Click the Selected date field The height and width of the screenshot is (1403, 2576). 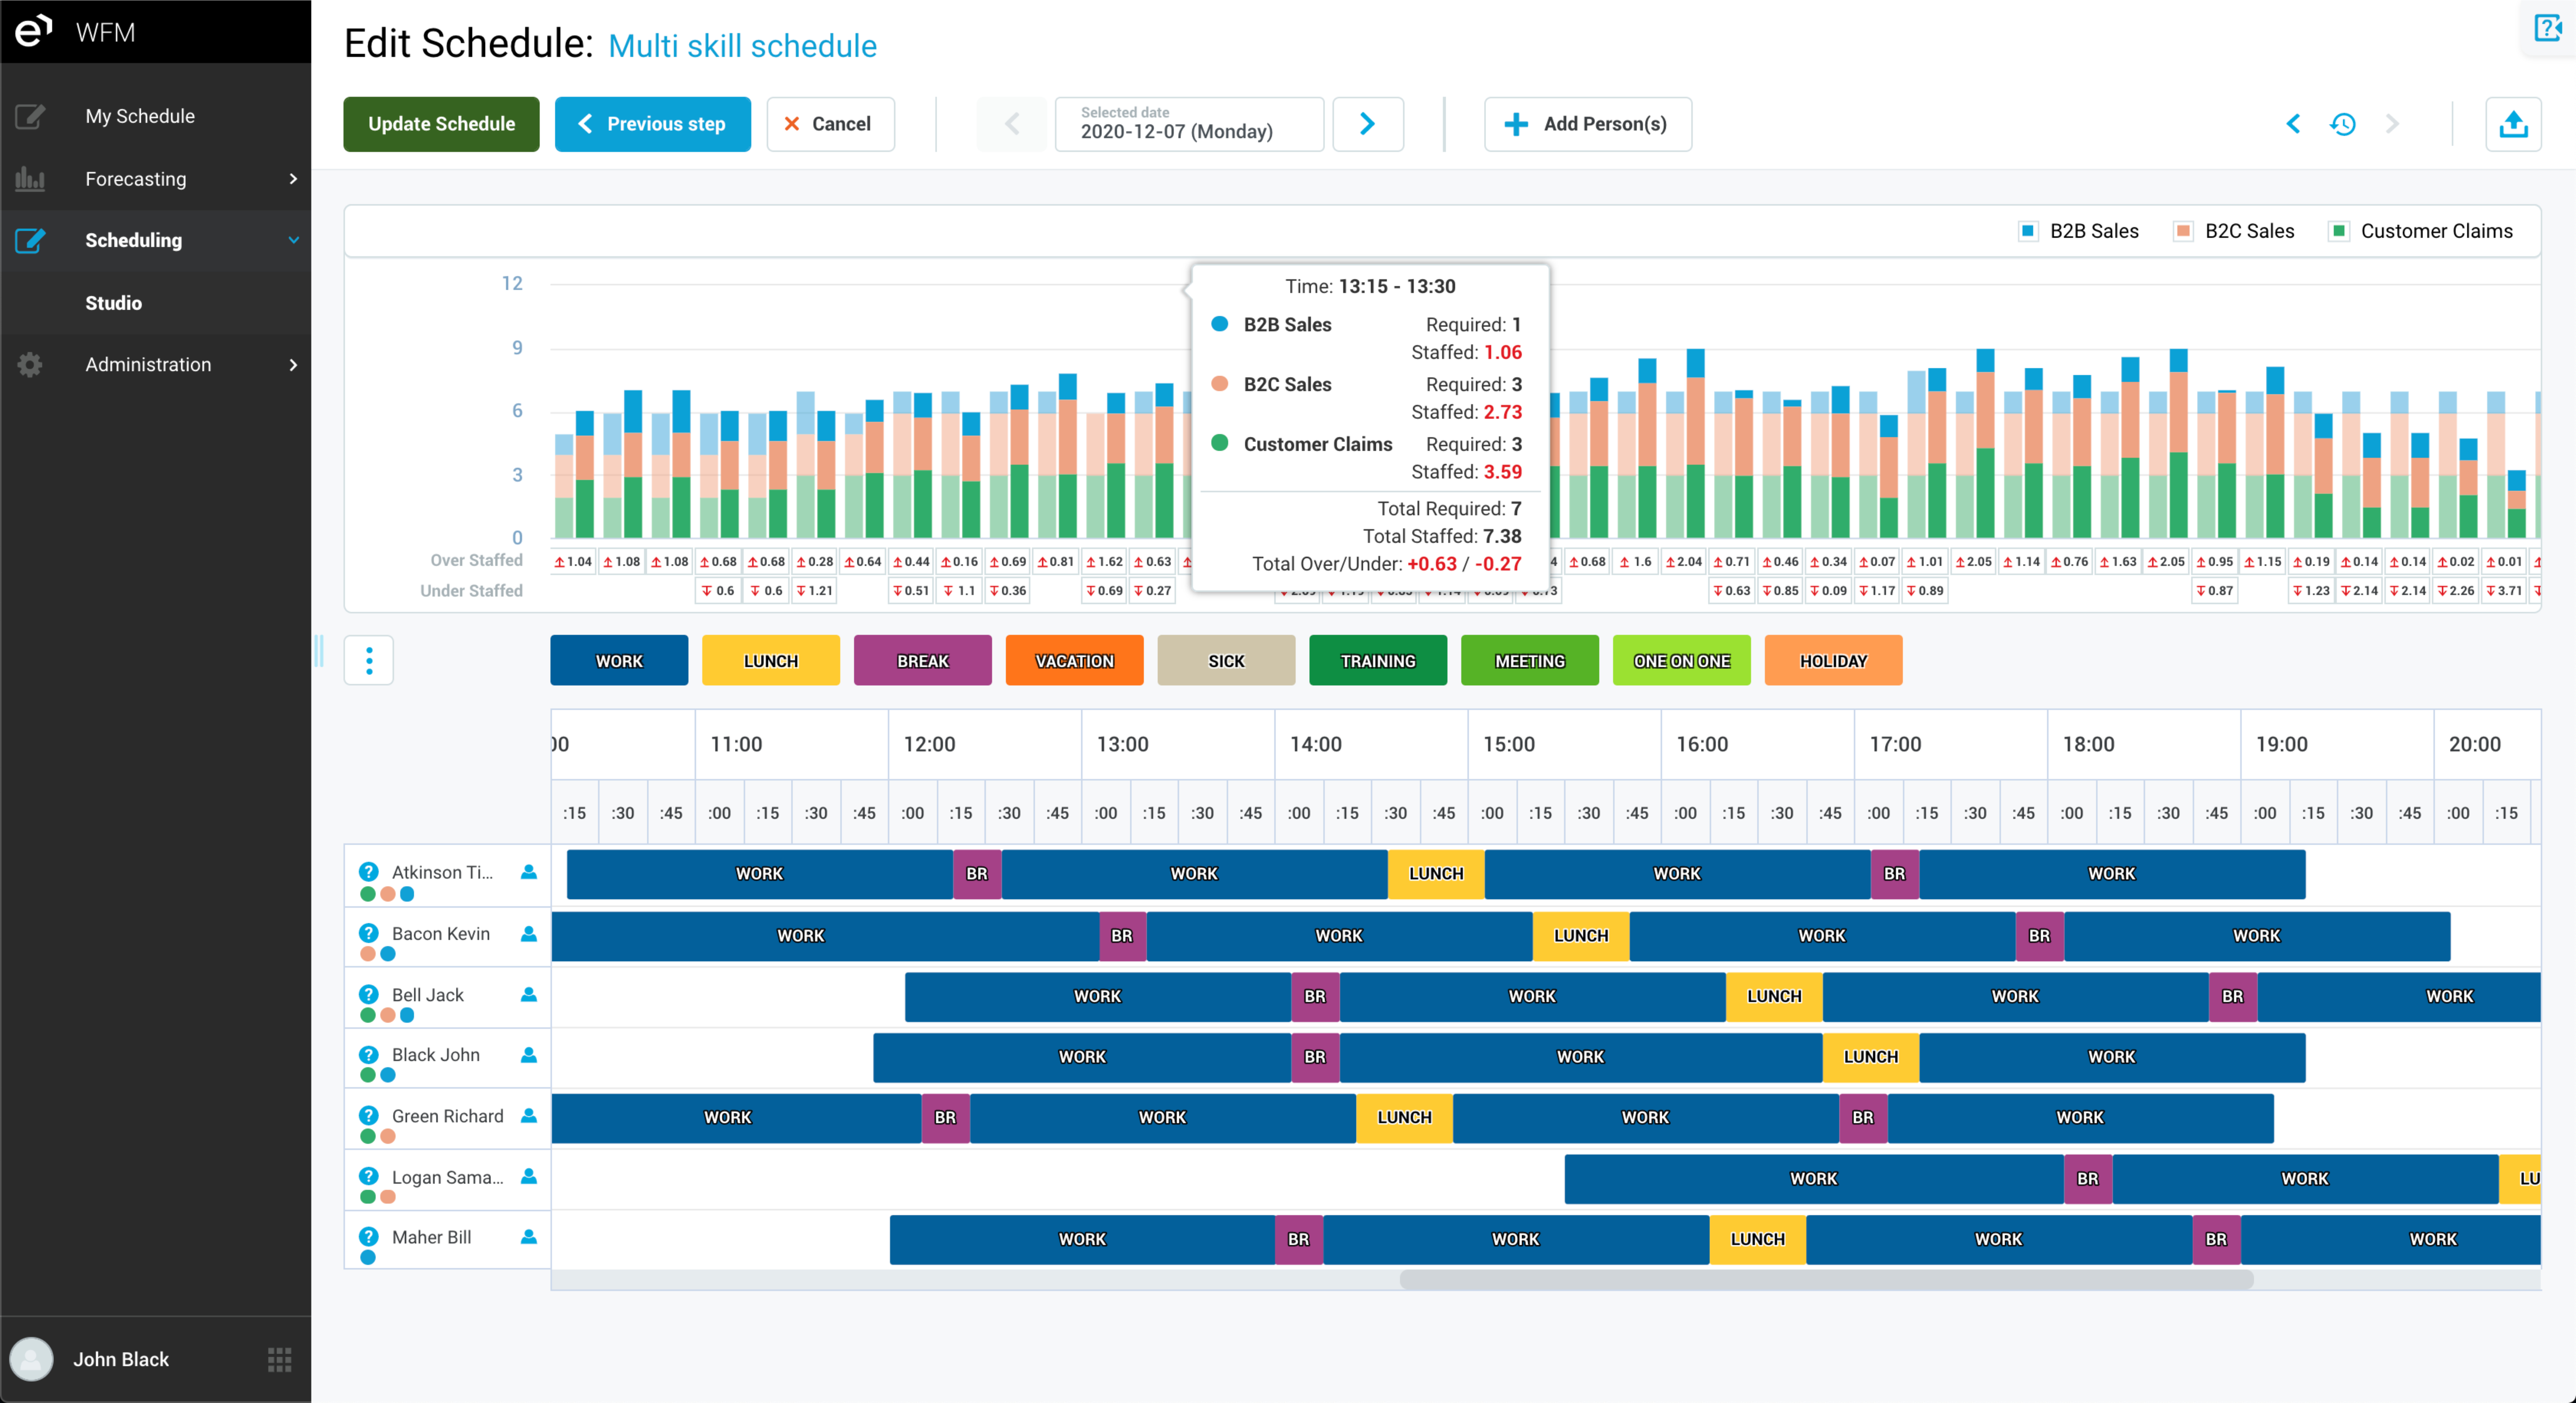[1189, 124]
